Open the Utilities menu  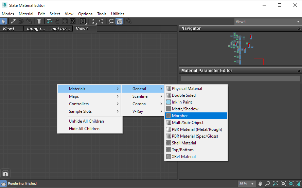click(118, 14)
